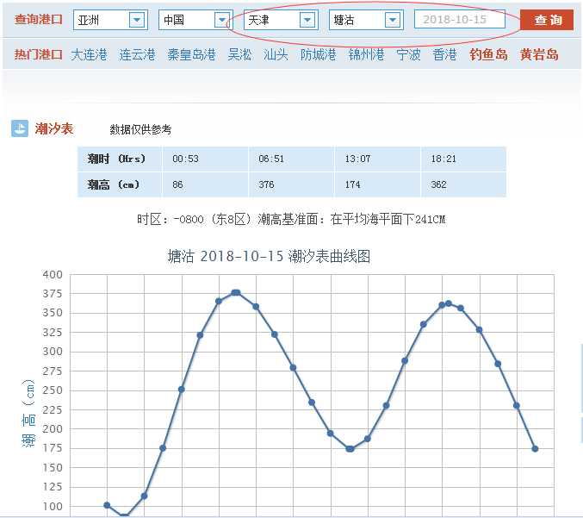The width and height of the screenshot is (583, 518).
Task: Open the 天津 province dropdown
Action: point(281,20)
